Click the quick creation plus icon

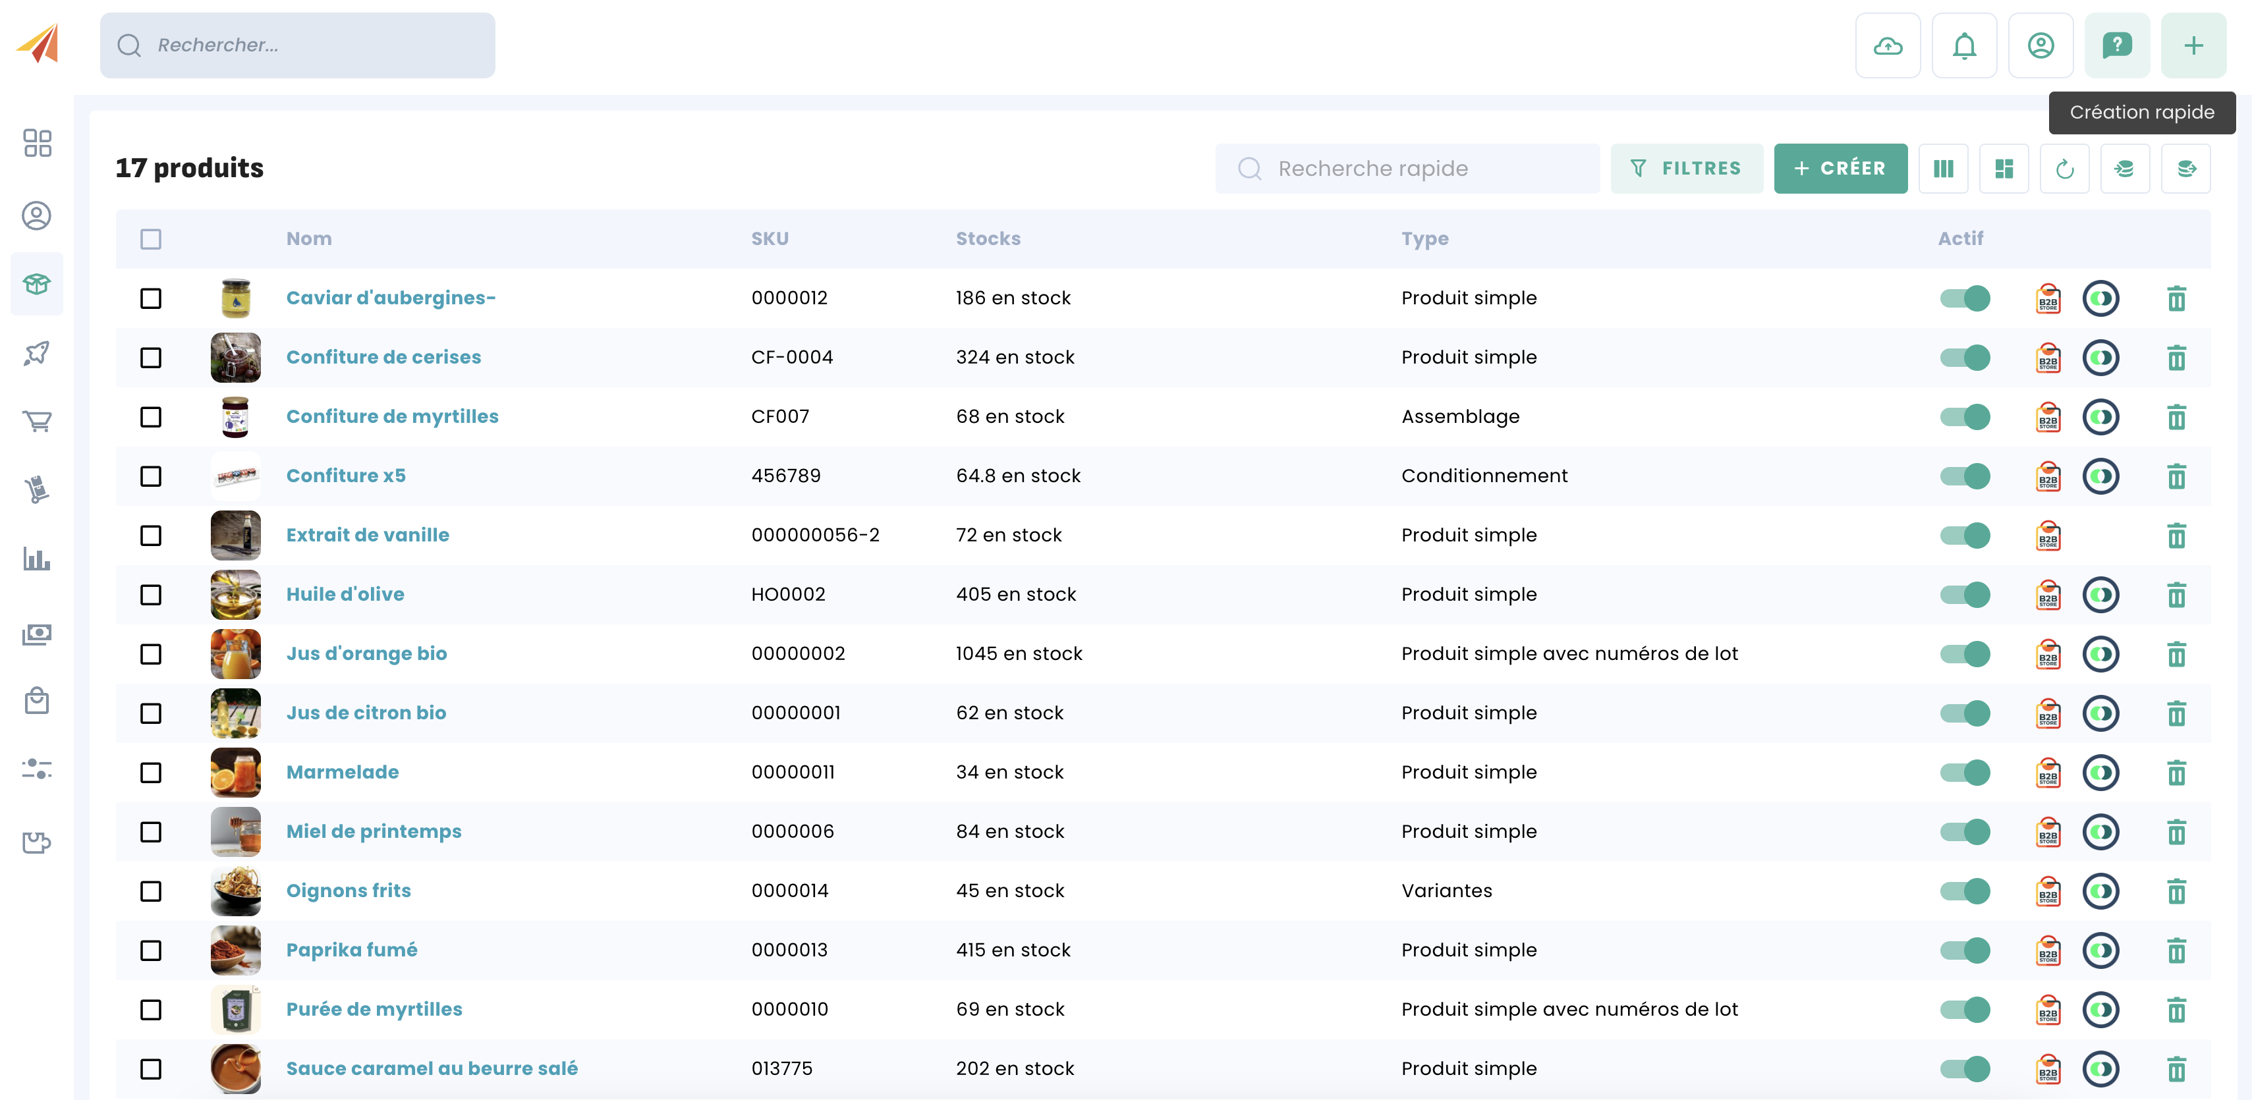point(2193,45)
